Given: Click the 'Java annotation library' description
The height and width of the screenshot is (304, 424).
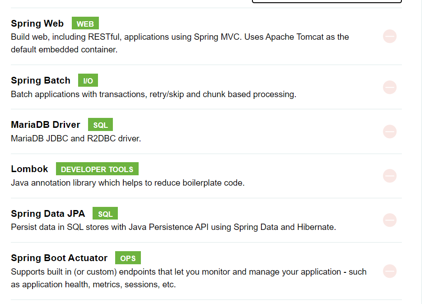Looking at the screenshot, I should tap(128, 183).
